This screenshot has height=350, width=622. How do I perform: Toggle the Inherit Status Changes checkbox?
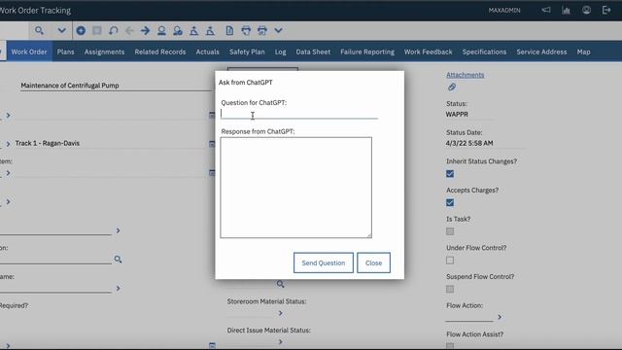[x=450, y=174]
